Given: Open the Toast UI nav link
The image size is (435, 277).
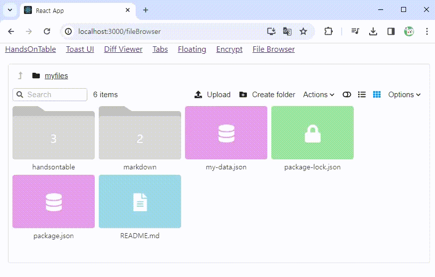Looking at the screenshot, I should coord(80,49).
